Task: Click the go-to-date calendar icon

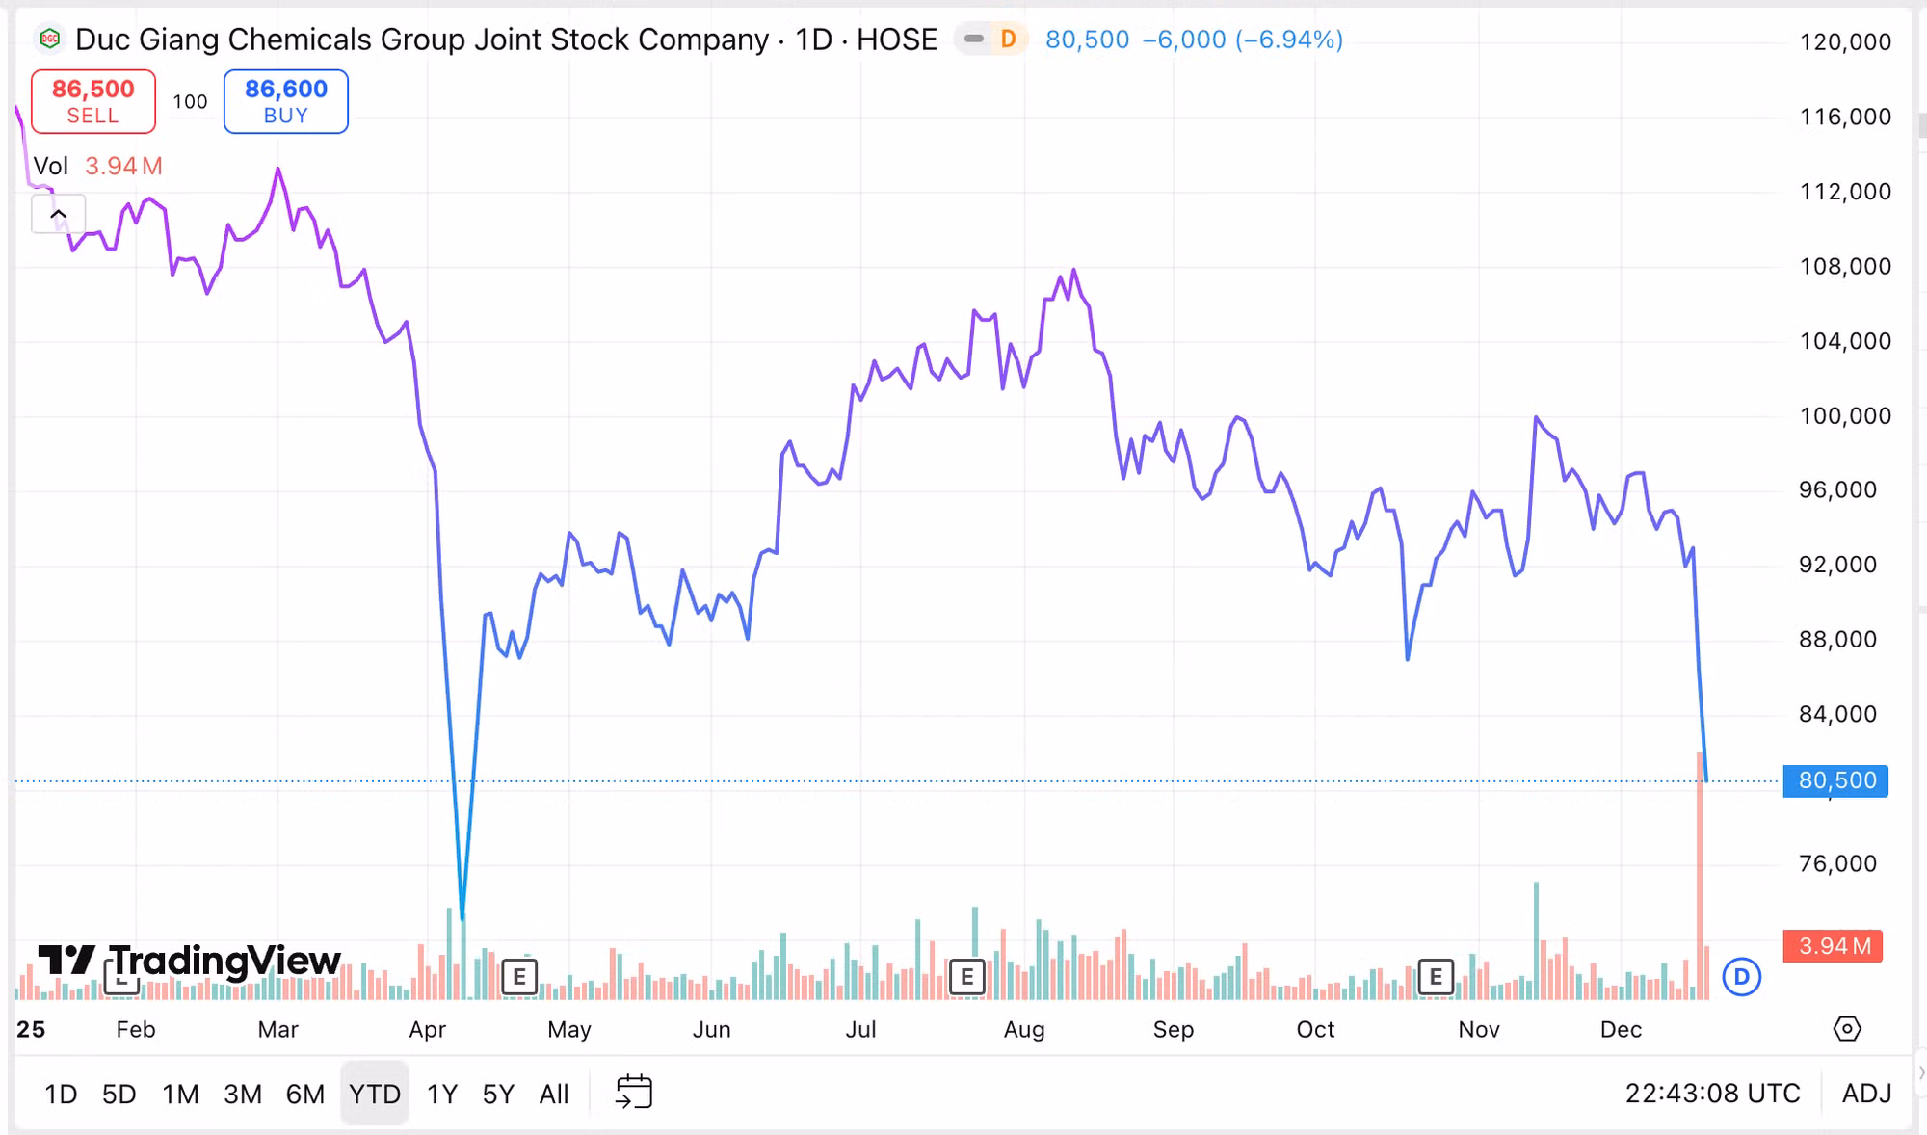Action: (634, 1093)
